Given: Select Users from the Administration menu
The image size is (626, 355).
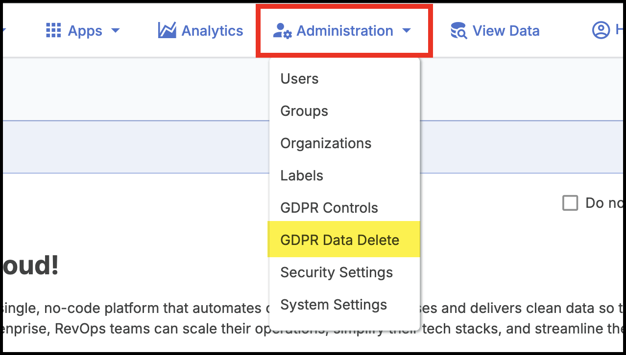Looking at the screenshot, I should [x=299, y=78].
